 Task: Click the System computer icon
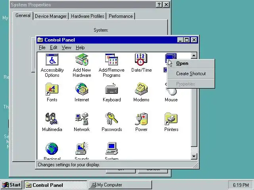point(112,148)
